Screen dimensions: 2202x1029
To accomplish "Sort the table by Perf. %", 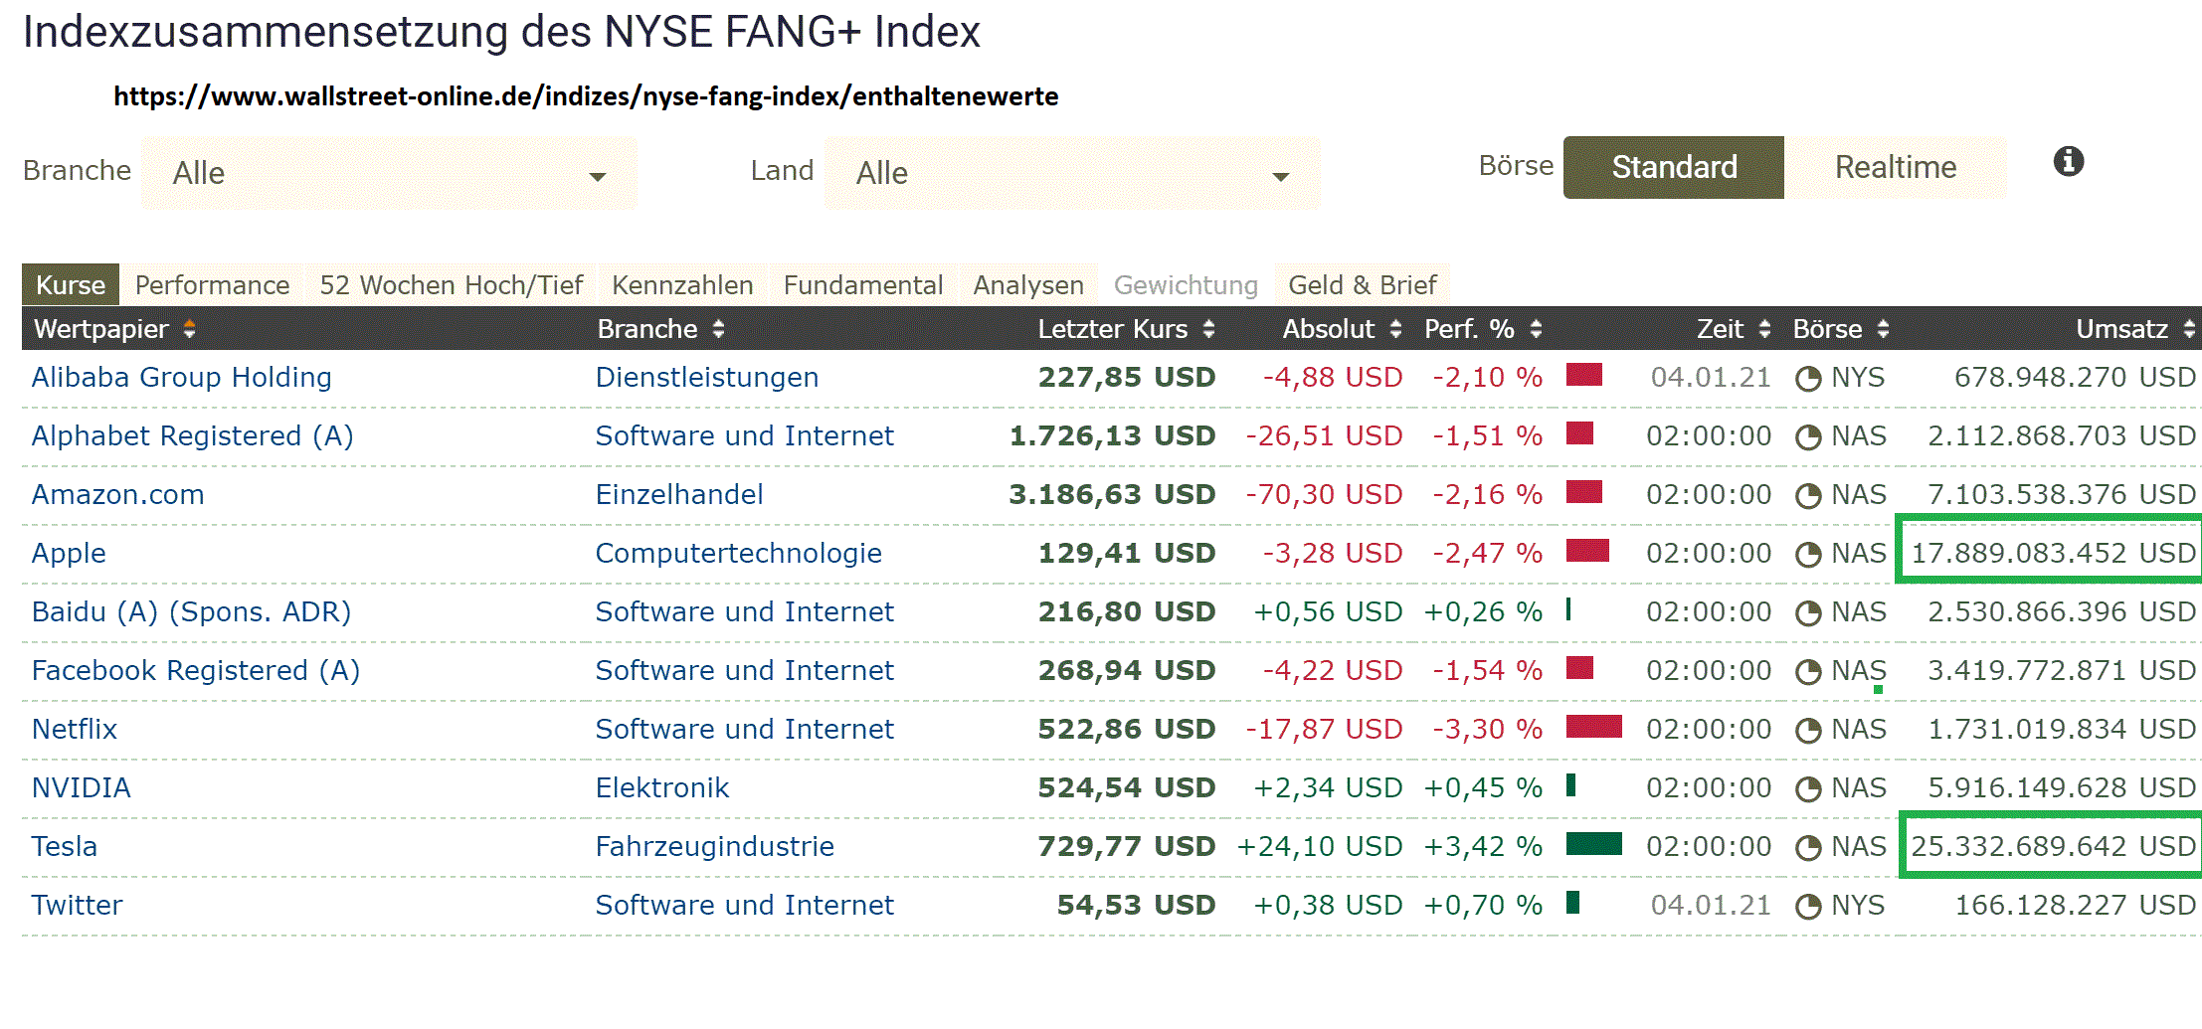I will point(1537,328).
